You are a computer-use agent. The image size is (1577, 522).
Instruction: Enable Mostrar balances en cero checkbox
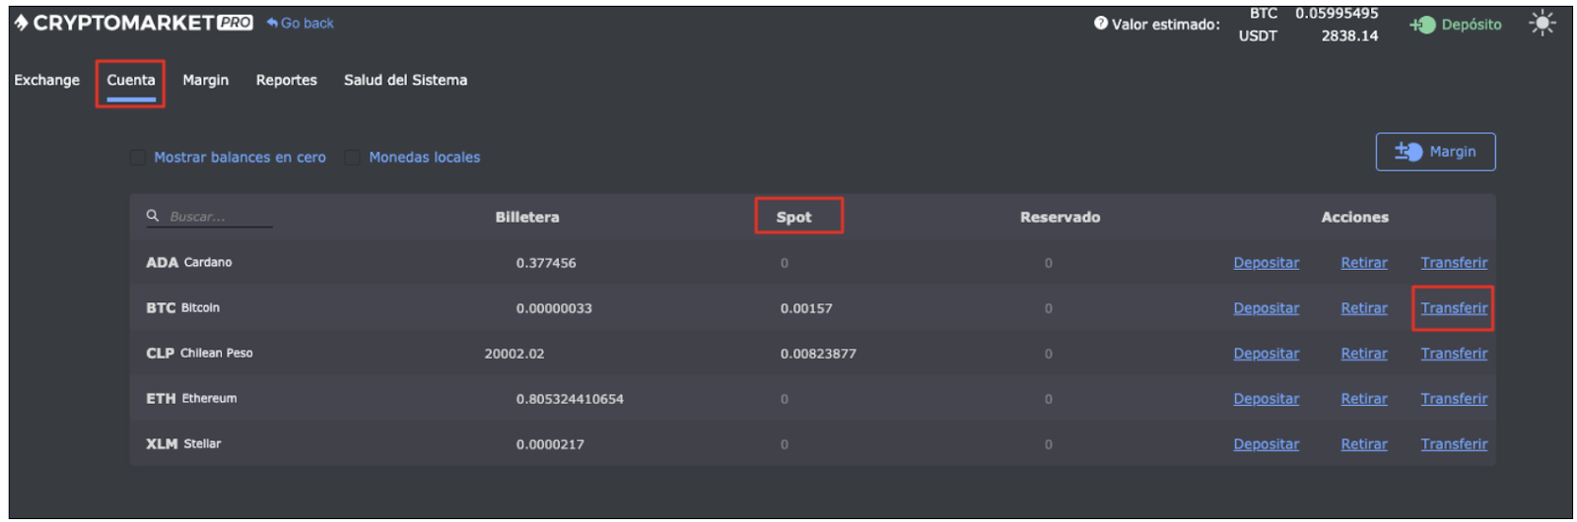point(138,158)
